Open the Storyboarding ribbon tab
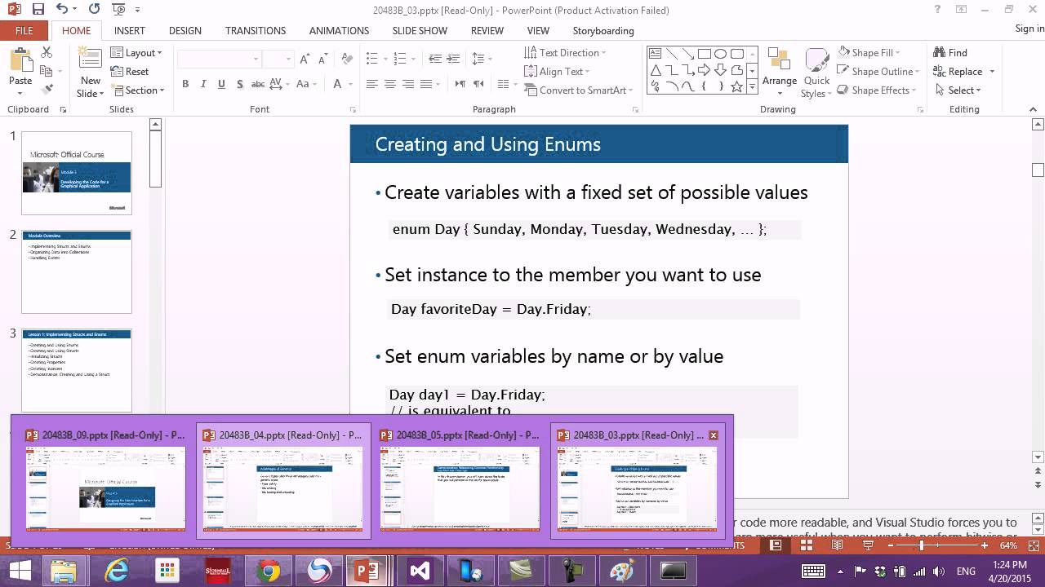1045x587 pixels. pyautogui.click(x=603, y=30)
